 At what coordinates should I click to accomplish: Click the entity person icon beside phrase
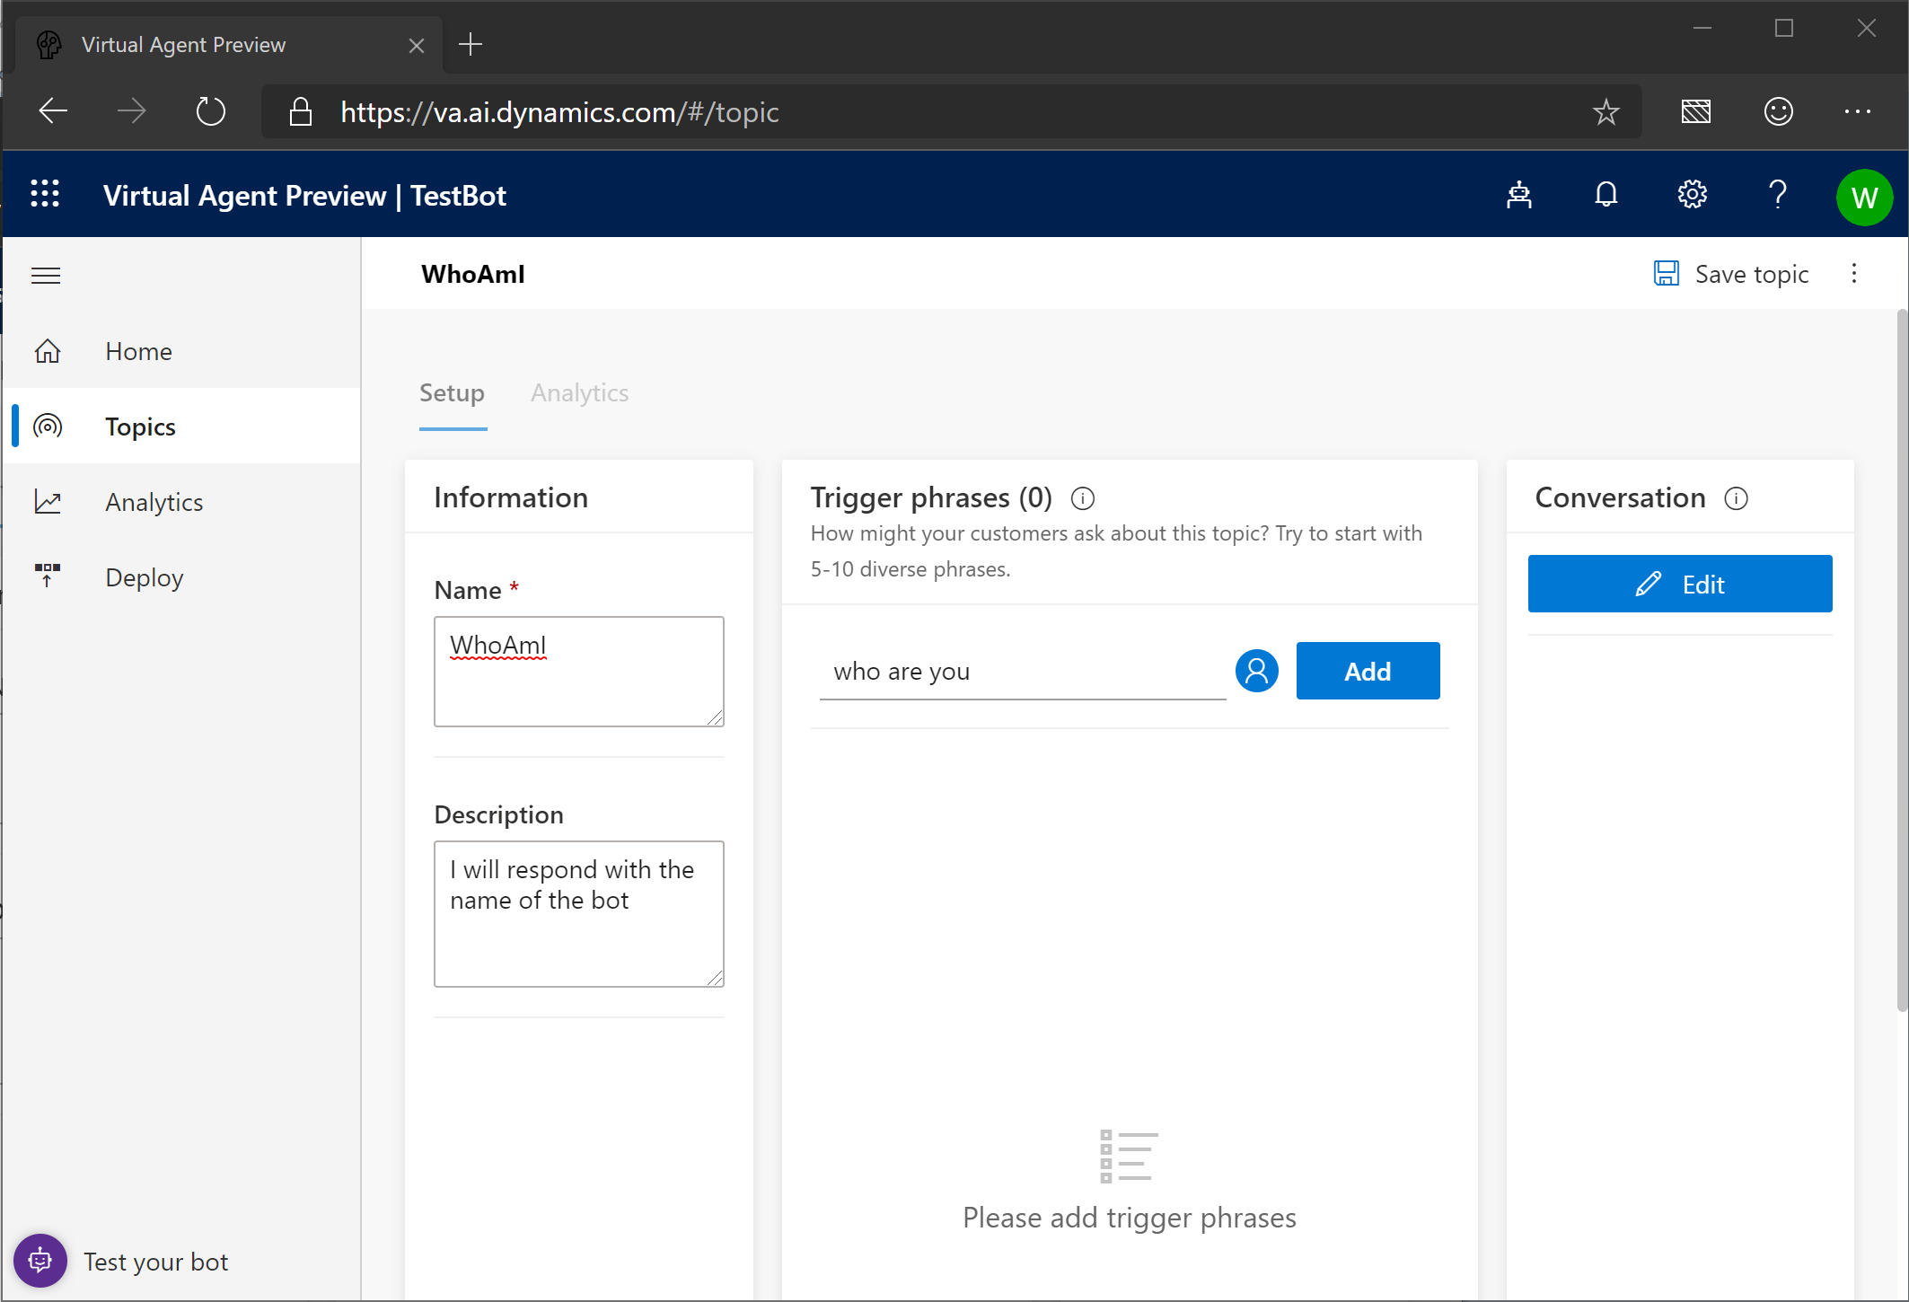point(1256,671)
